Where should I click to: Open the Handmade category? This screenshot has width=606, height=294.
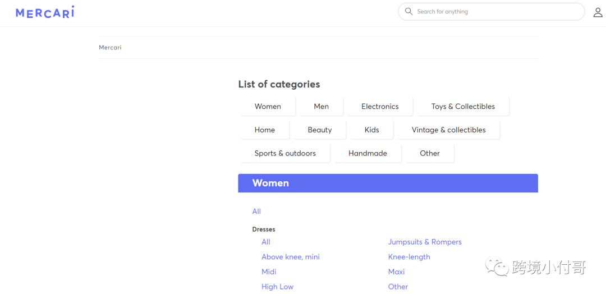click(368, 154)
